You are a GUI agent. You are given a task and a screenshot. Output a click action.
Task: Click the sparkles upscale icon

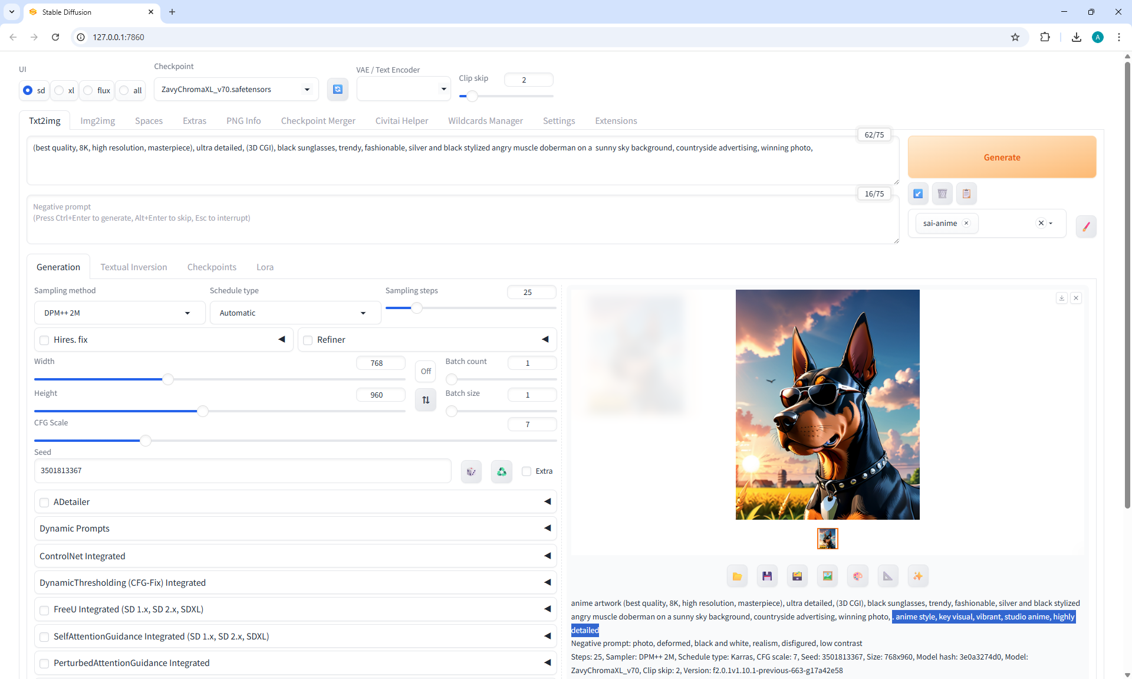(917, 576)
